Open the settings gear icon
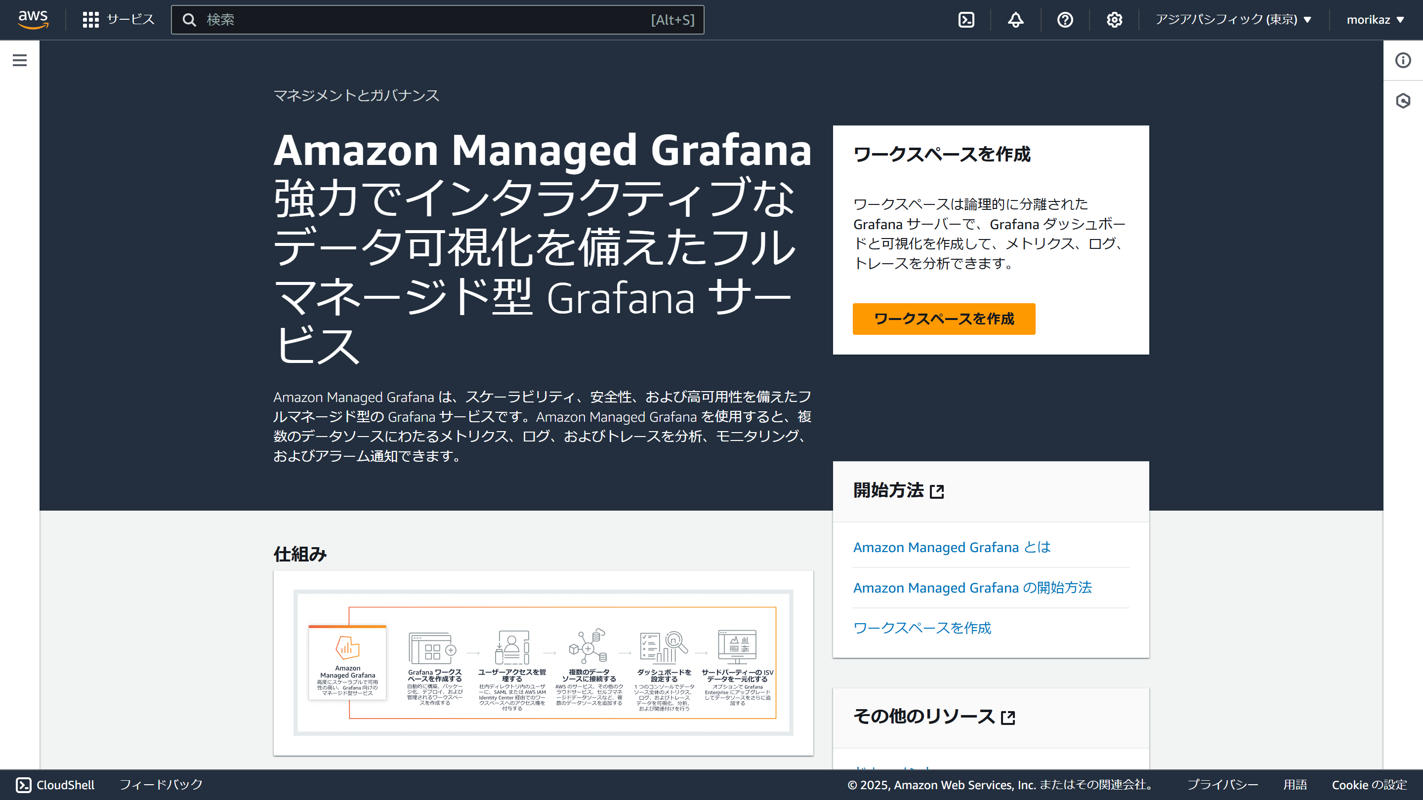1423x800 pixels. [x=1114, y=20]
